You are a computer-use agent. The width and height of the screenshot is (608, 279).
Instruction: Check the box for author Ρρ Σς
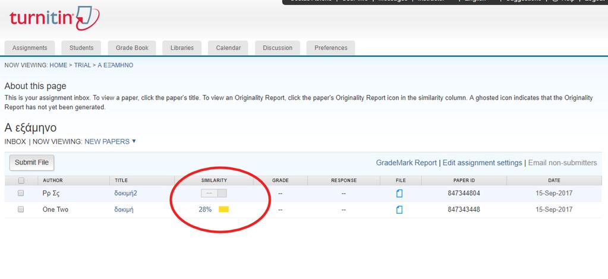click(21, 193)
